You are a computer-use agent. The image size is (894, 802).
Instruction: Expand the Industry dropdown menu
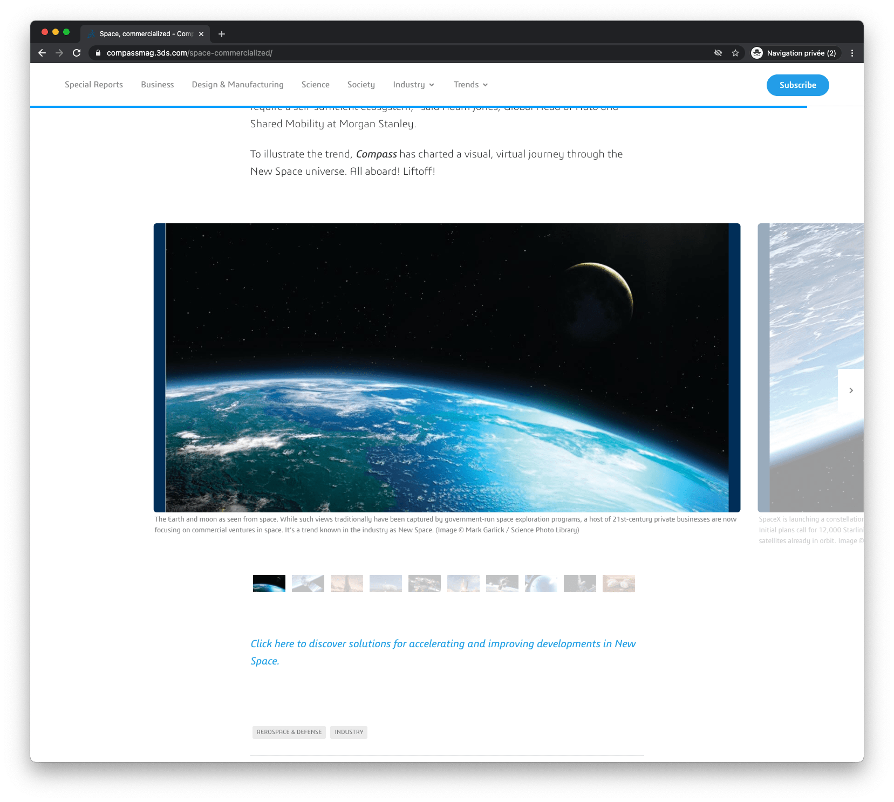point(413,85)
